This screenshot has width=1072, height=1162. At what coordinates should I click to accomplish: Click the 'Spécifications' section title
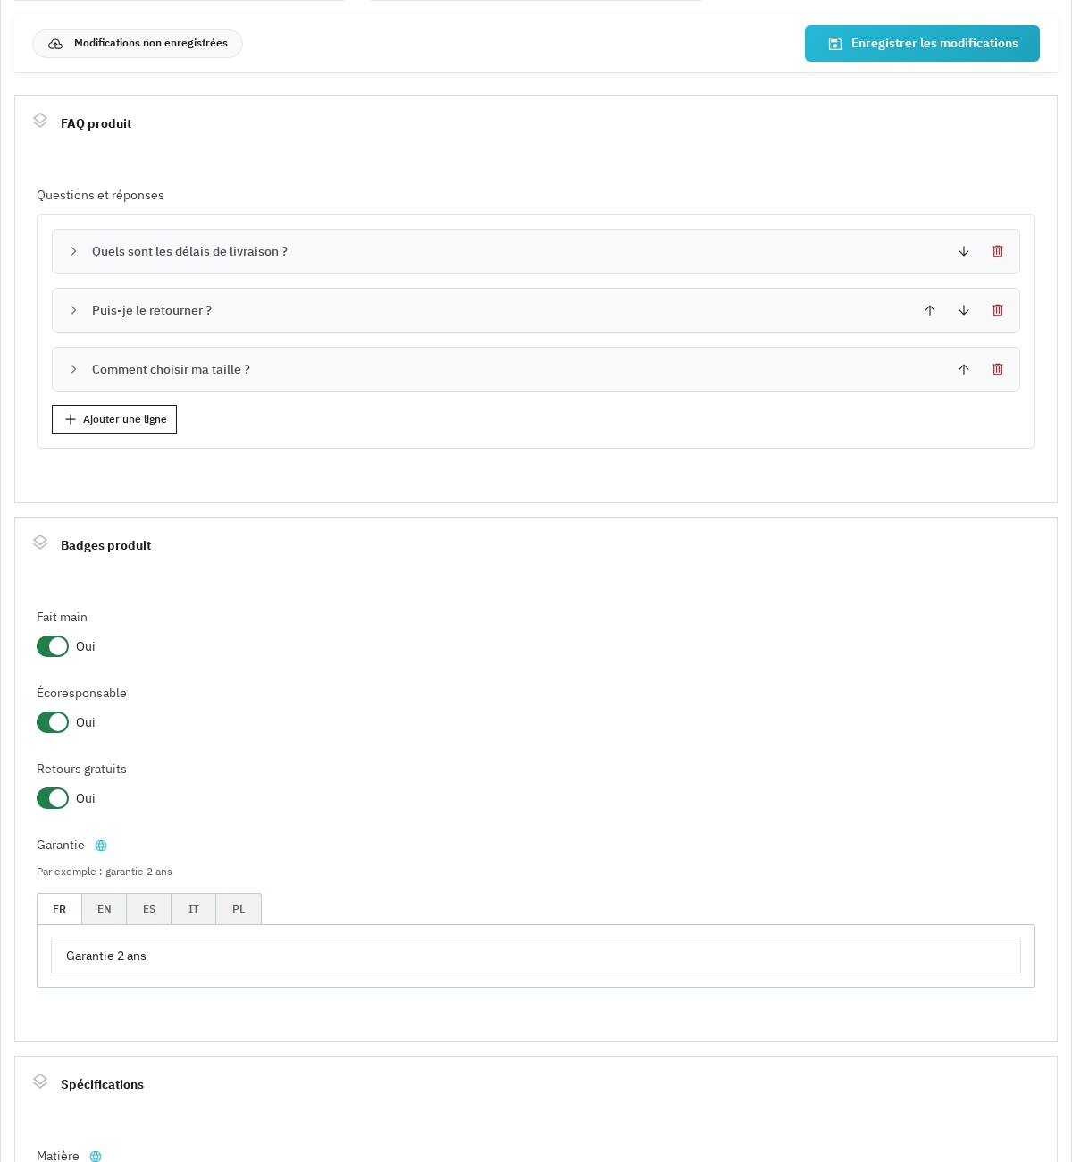[x=102, y=1084]
